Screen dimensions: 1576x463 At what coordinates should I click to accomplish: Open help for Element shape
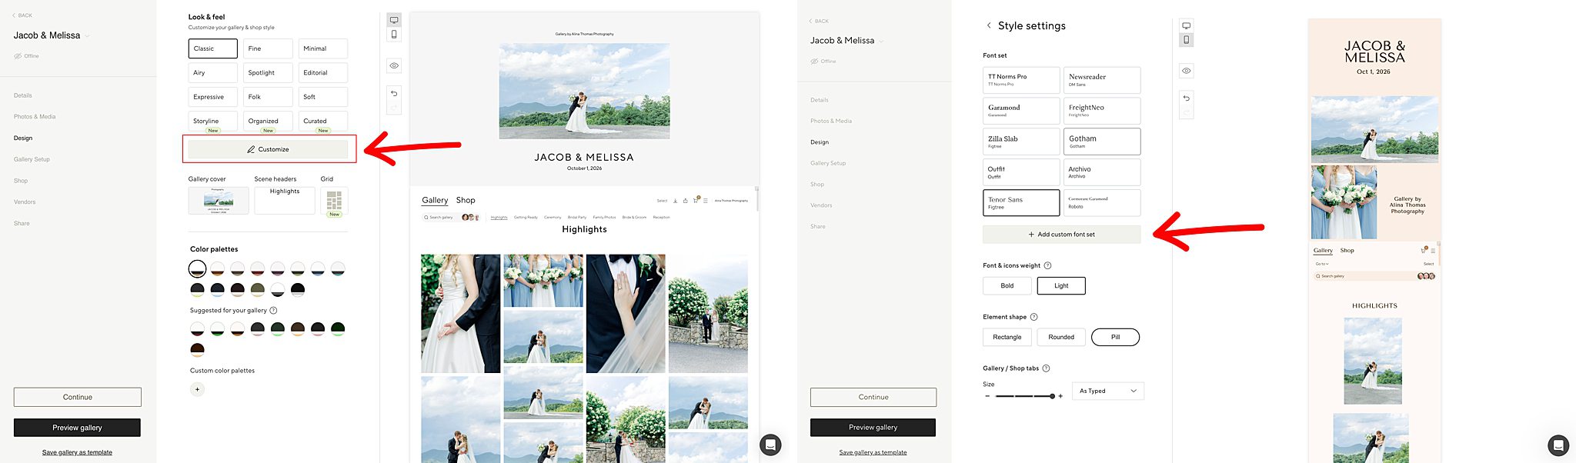[1033, 317]
